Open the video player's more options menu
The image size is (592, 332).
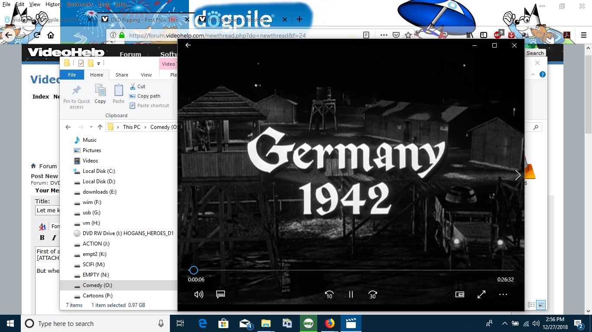pyautogui.click(x=503, y=294)
